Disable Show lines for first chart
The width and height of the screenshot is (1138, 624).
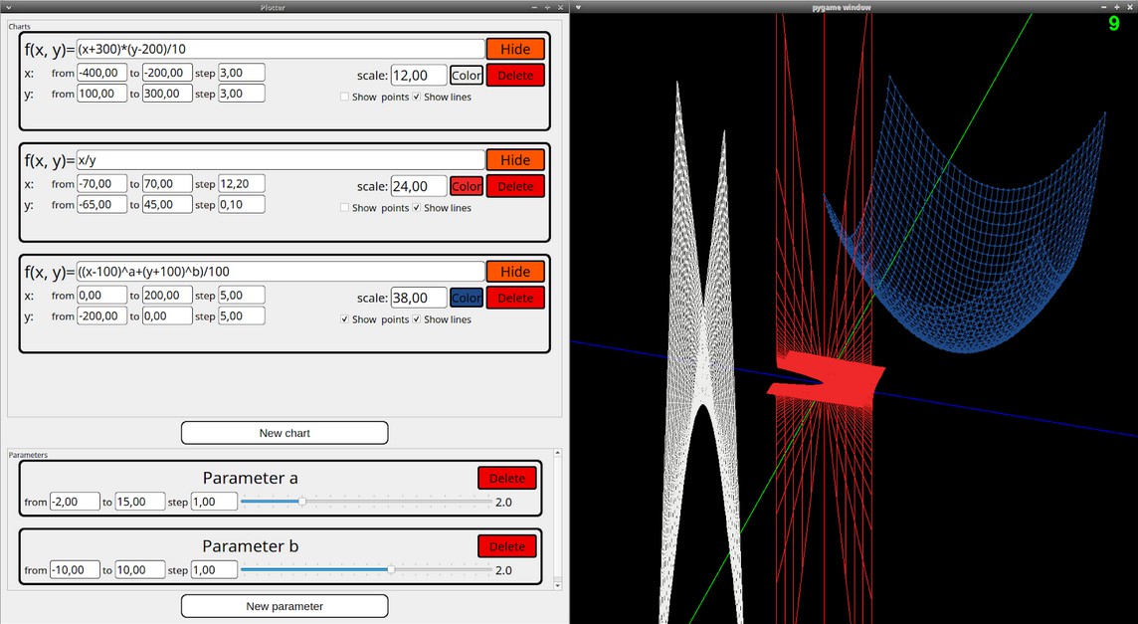click(417, 97)
